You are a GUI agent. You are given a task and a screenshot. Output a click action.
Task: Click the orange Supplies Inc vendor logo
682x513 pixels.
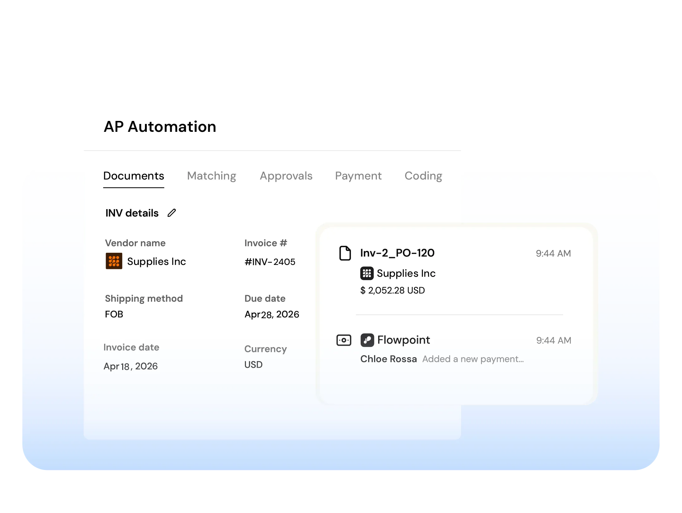(114, 261)
